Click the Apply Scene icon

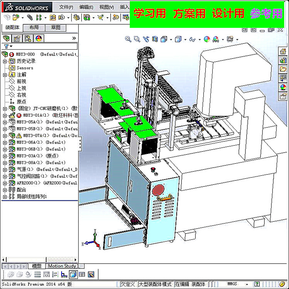tap(216, 39)
